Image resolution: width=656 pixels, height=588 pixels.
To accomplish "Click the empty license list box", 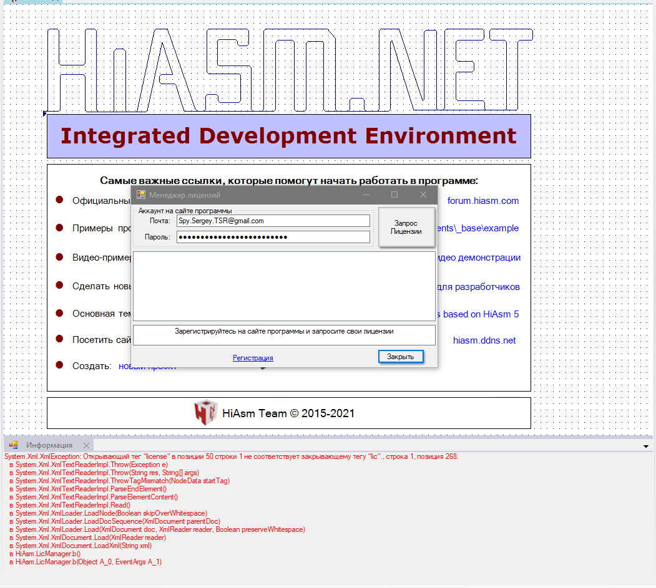I will coord(284,286).
